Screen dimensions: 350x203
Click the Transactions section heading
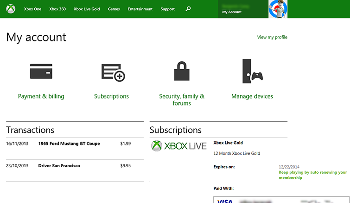tap(30, 130)
